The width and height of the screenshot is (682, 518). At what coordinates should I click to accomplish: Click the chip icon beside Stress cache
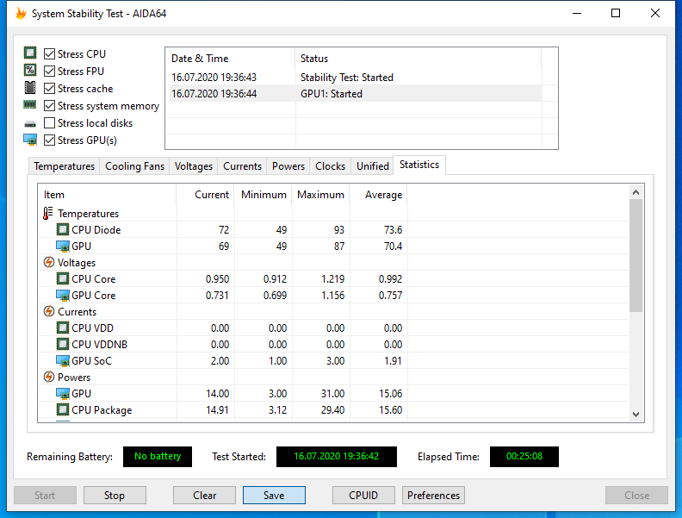coord(30,88)
